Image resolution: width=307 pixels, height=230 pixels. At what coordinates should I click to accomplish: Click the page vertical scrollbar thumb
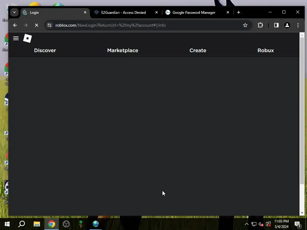(302, 111)
